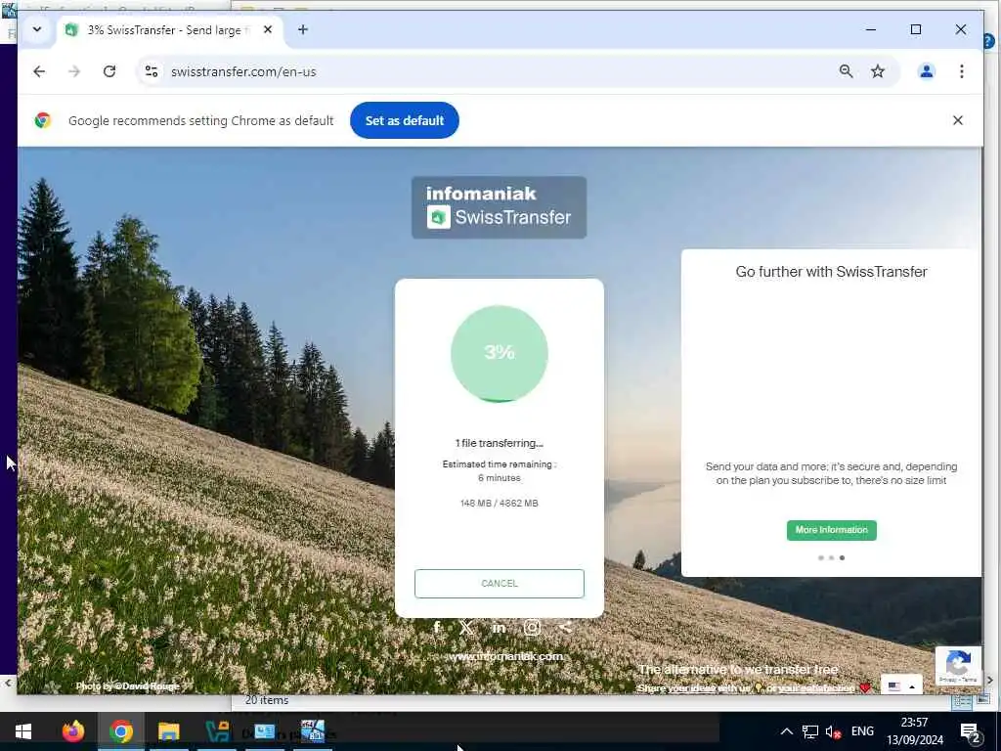Open SwissTransfer's Facebook page icon
Image resolution: width=1001 pixels, height=751 pixels.
pyautogui.click(x=437, y=627)
